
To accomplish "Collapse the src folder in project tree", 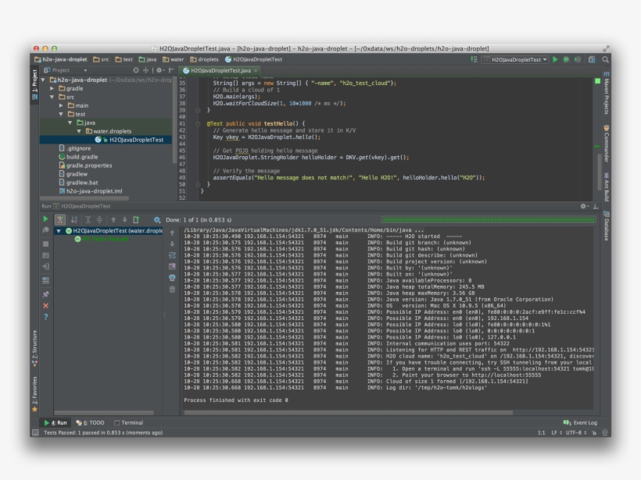I will (52, 97).
